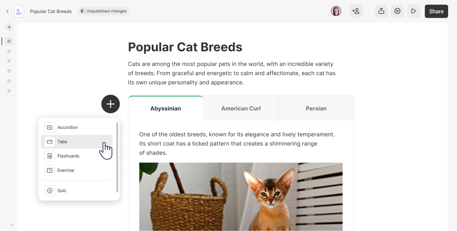The image size is (457, 231).
Task: Start preview with the play icon
Action: click(413, 11)
